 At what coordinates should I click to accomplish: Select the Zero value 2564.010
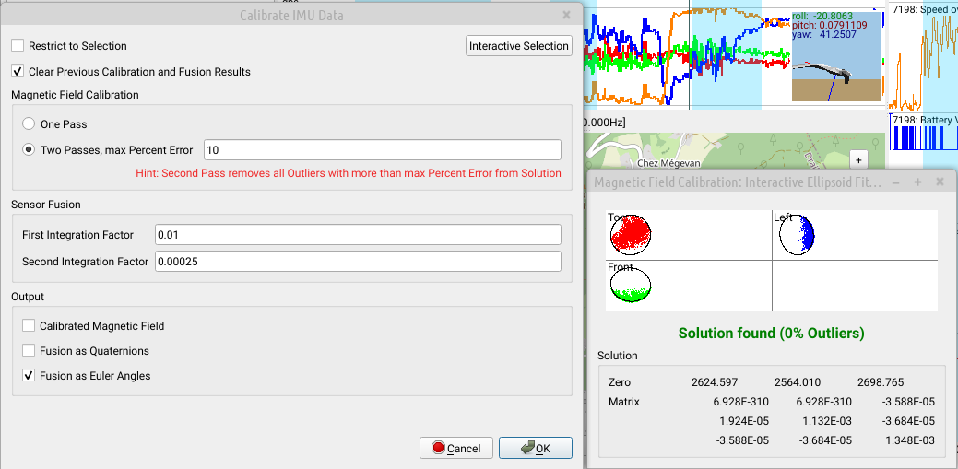coord(798,383)
